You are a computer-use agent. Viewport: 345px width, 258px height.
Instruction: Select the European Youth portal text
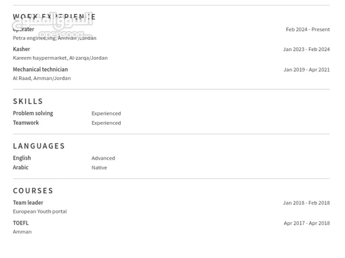point(40,211)
